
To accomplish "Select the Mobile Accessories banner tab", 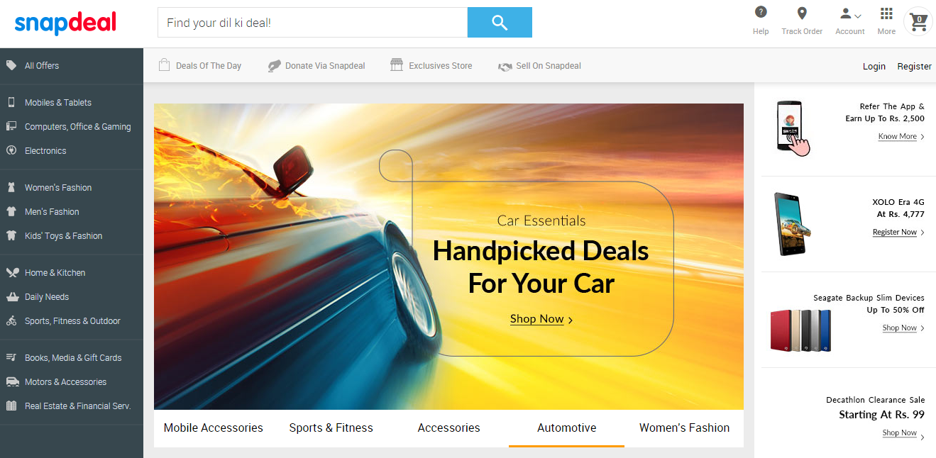I will click(213, 428).
